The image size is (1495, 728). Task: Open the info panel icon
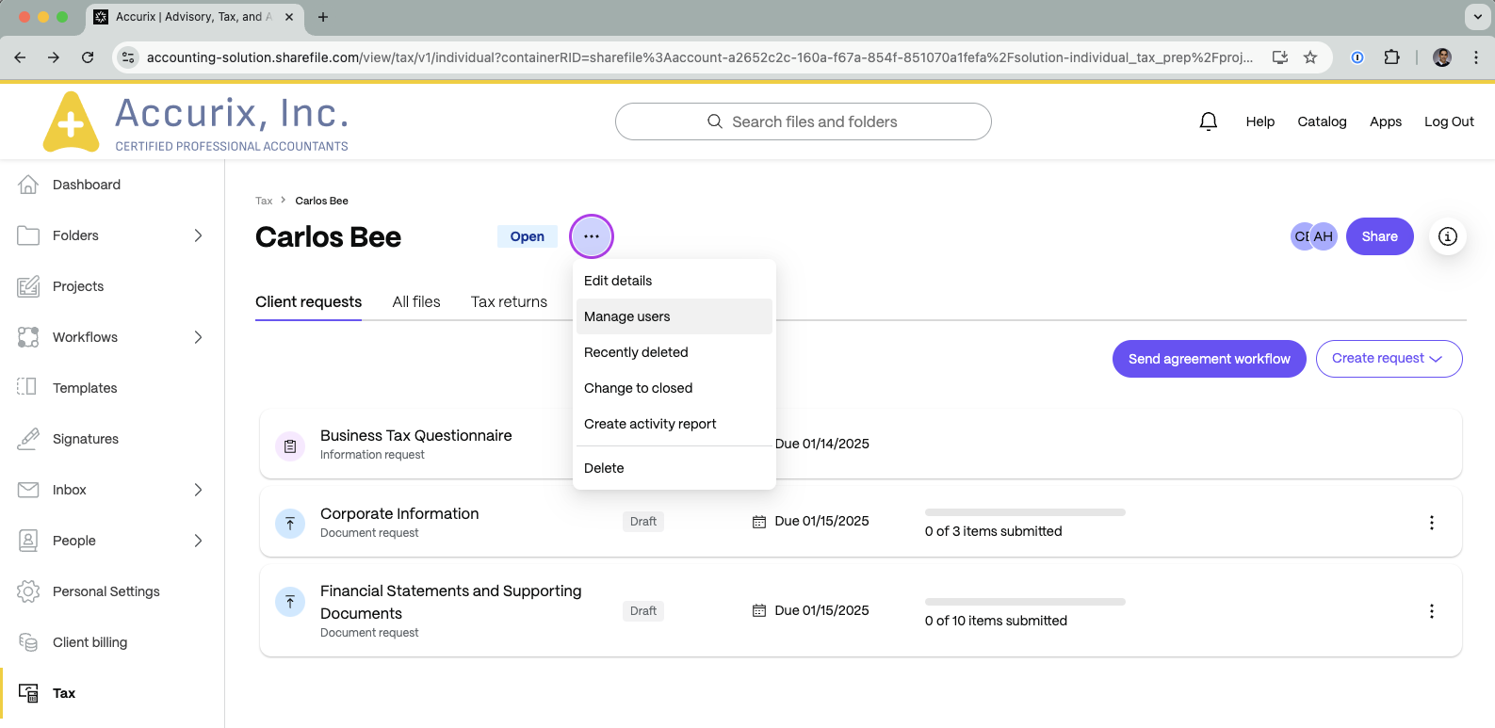tap(1448, 236)
